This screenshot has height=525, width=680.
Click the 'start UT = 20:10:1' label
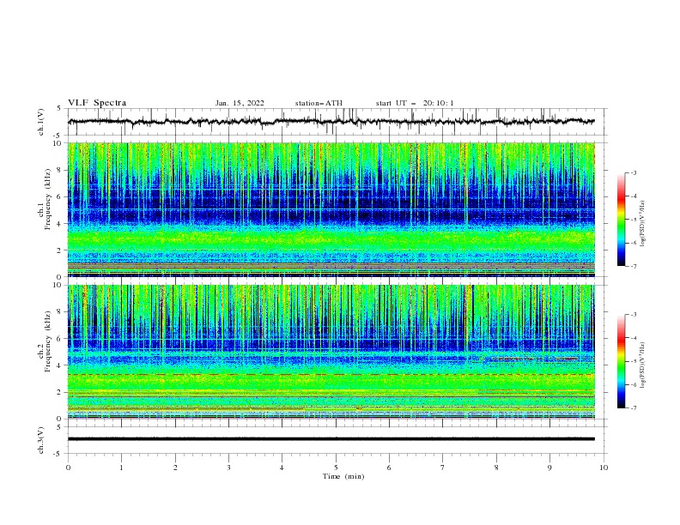pyautogui.click(x=415, y=103)
